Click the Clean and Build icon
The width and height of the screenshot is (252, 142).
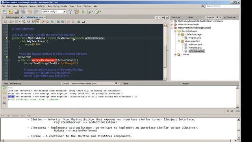[77, 11]
